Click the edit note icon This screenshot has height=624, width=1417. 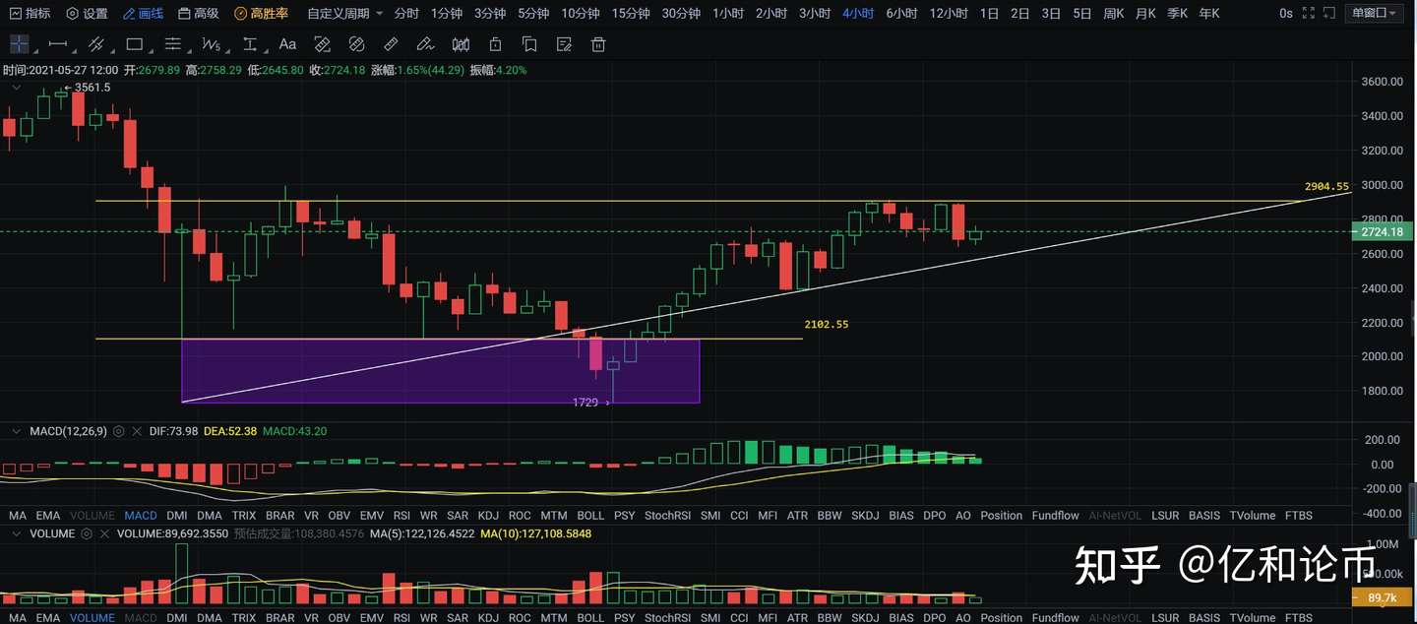pos(564,44)
